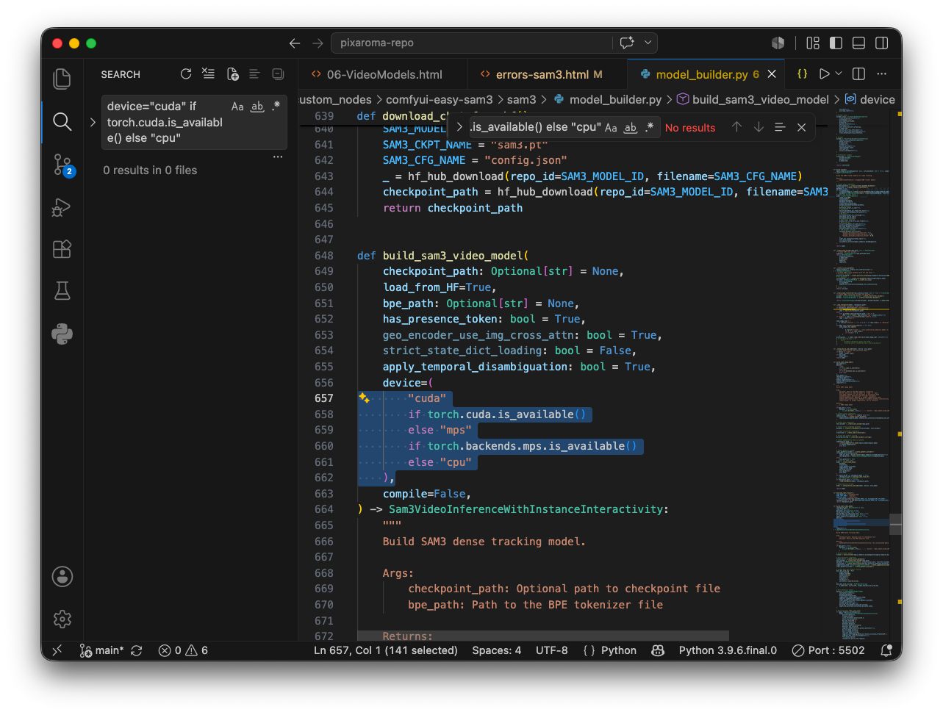Go forward in navigation history
The image size is (943, 715).
(x=318, y=43)
